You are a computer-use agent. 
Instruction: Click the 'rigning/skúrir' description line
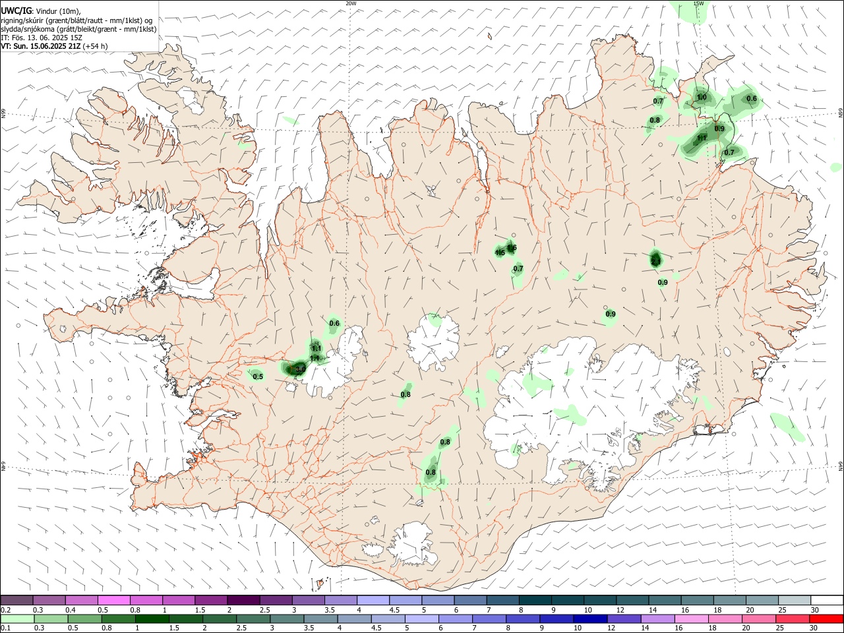(x=76, y=20)
